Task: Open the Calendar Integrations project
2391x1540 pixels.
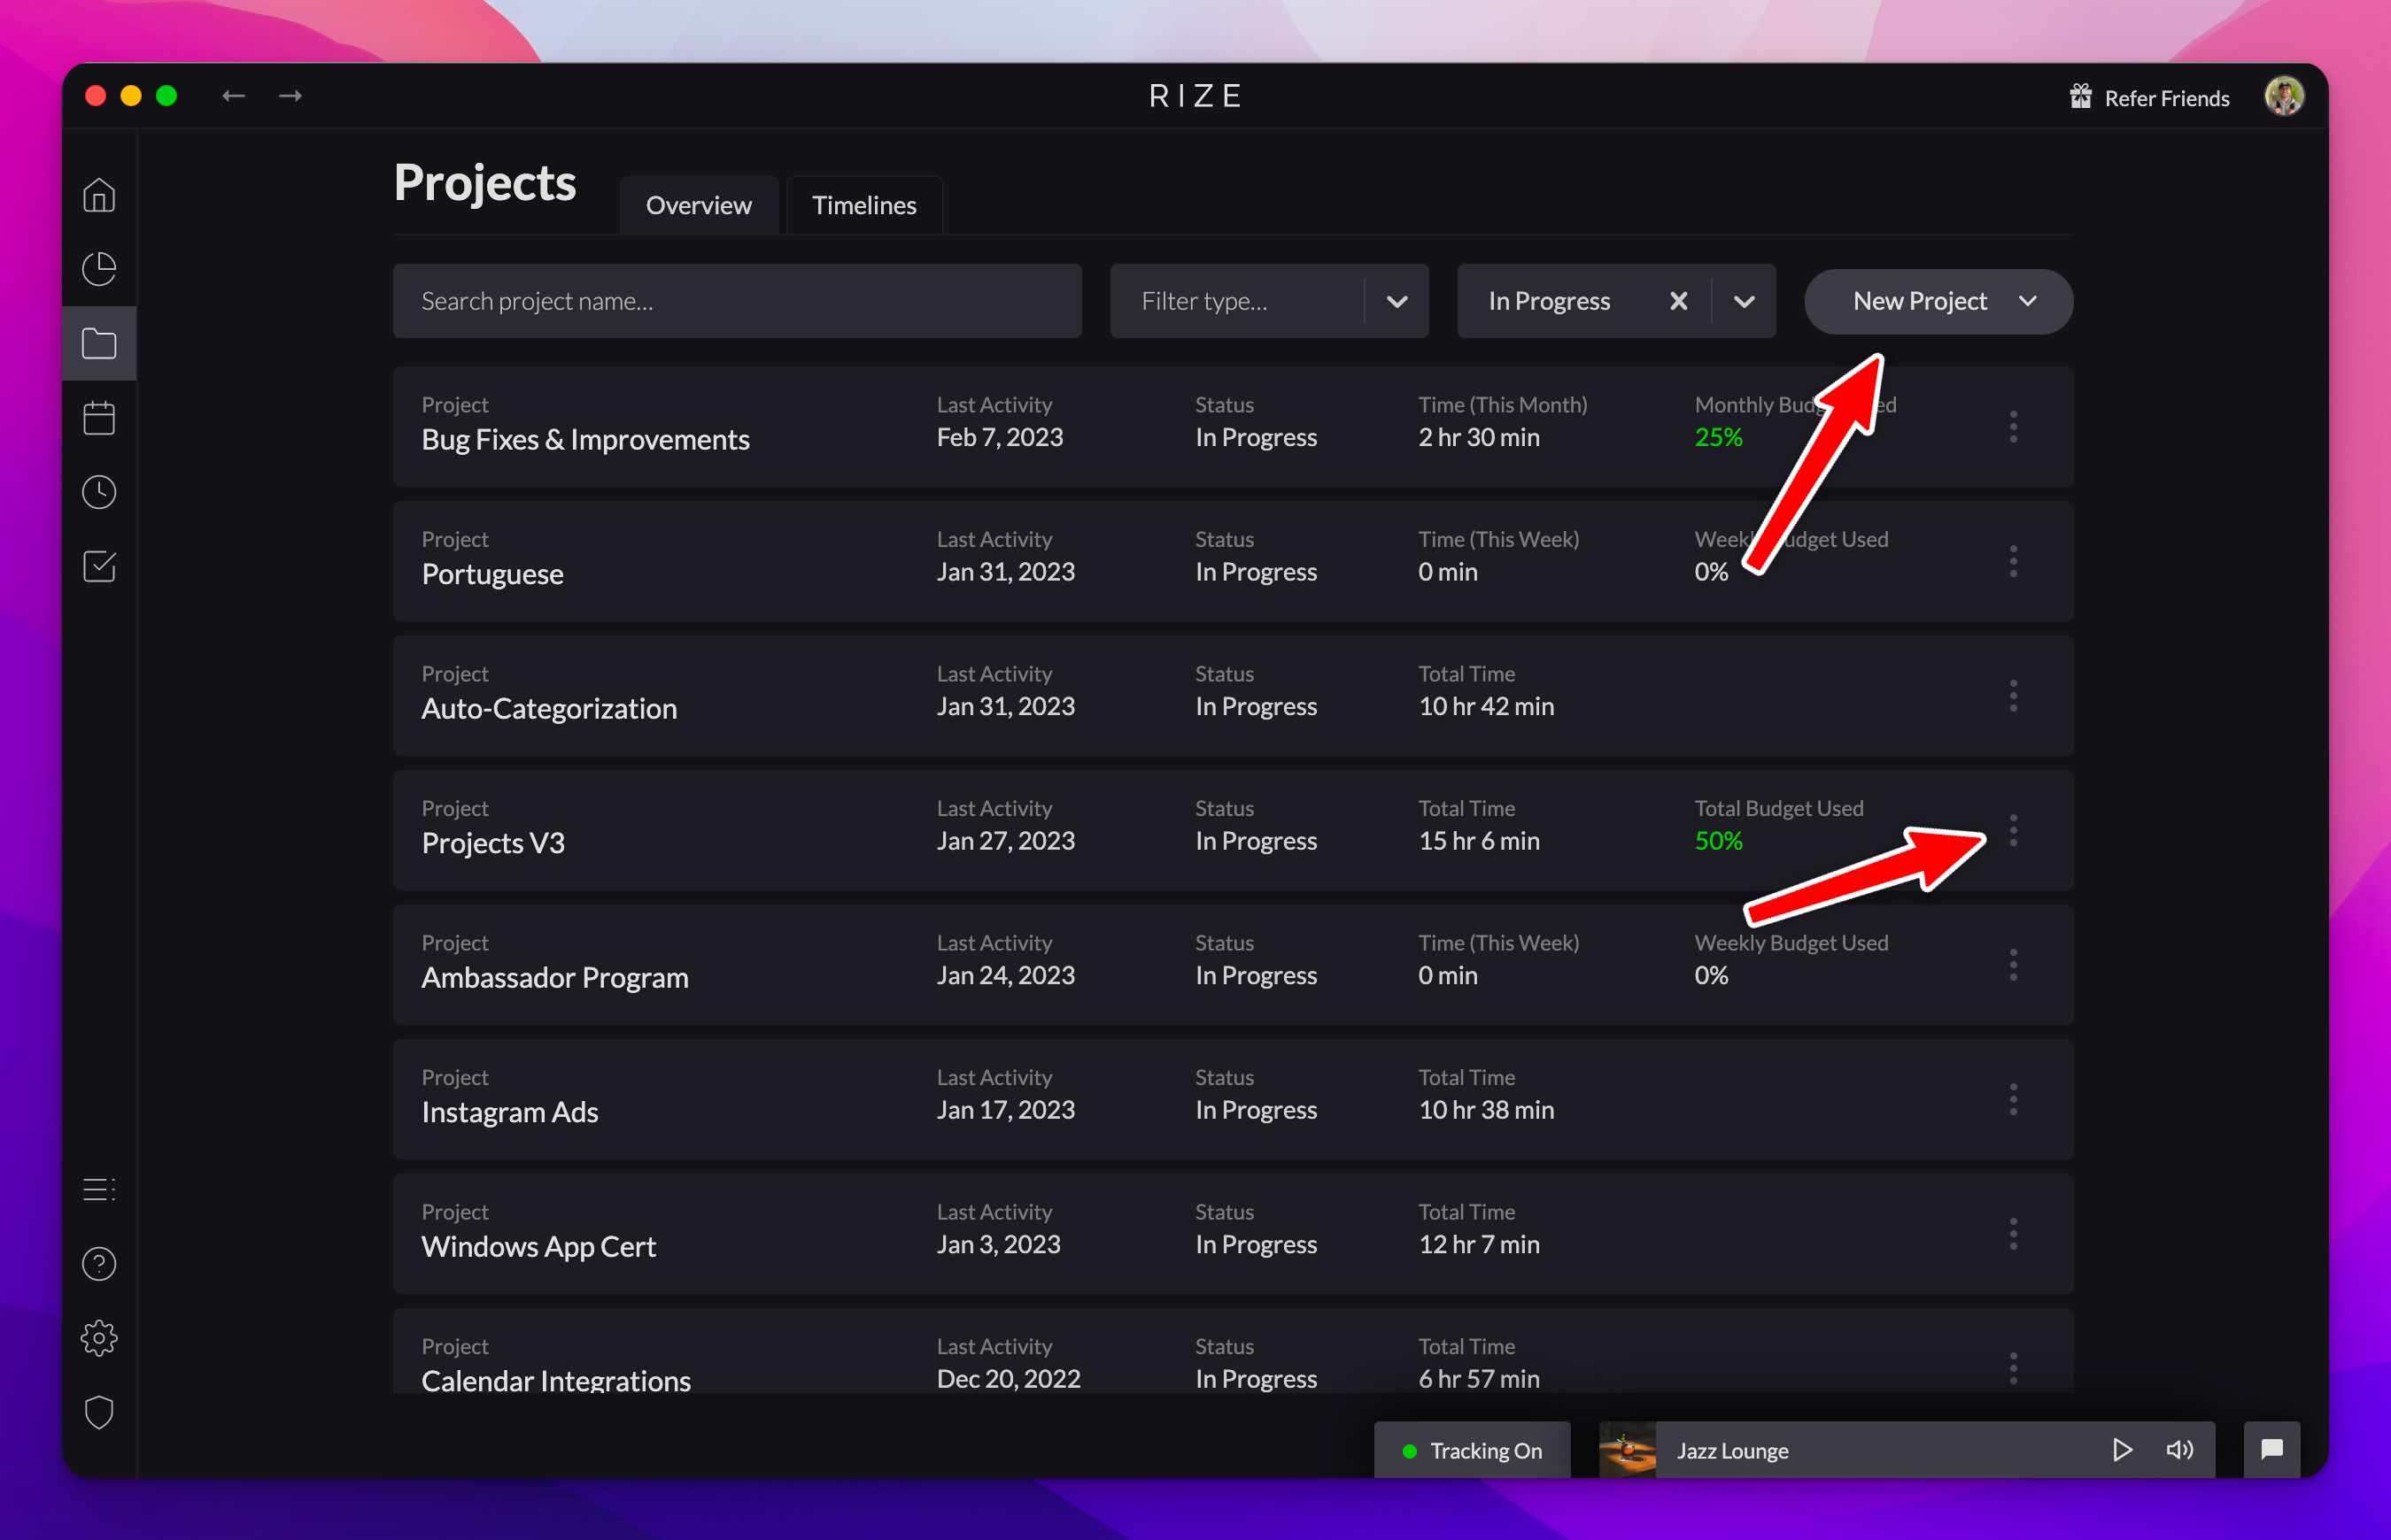Action: [556, 1380]
